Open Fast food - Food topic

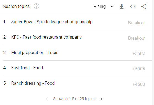tap(27, 68)
